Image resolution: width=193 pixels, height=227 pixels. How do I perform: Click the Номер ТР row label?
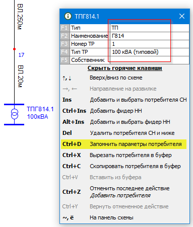tap(83, 44)
